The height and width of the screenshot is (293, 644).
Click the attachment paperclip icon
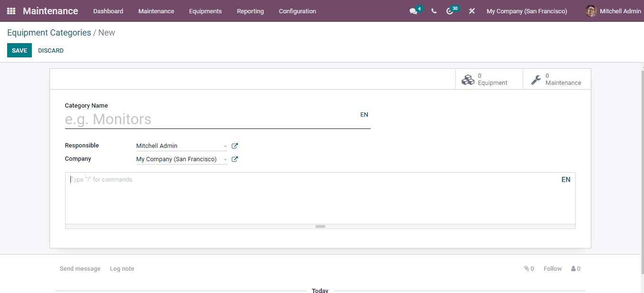point(527,268)
